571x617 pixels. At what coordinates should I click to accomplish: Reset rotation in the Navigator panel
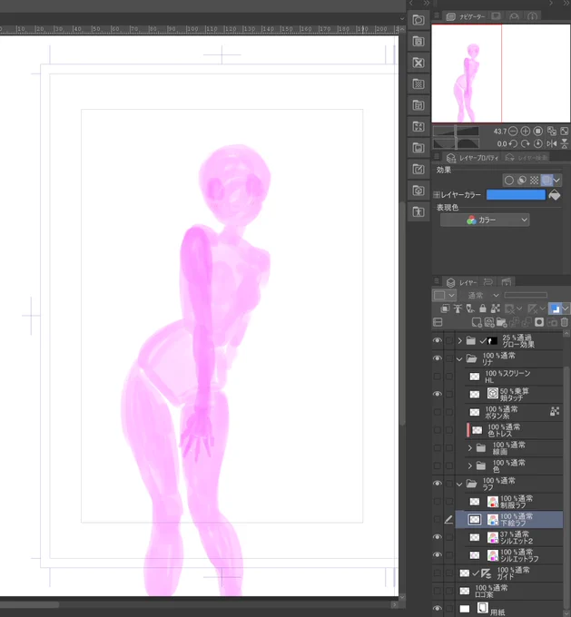(538, 144)
